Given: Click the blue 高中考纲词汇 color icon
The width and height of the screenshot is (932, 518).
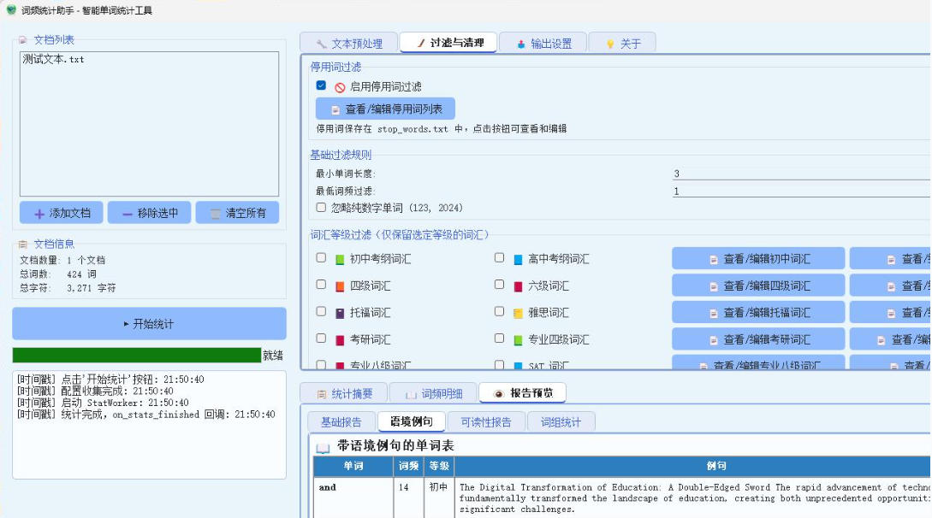Looking at the screenshot, I should coord(518,259).
